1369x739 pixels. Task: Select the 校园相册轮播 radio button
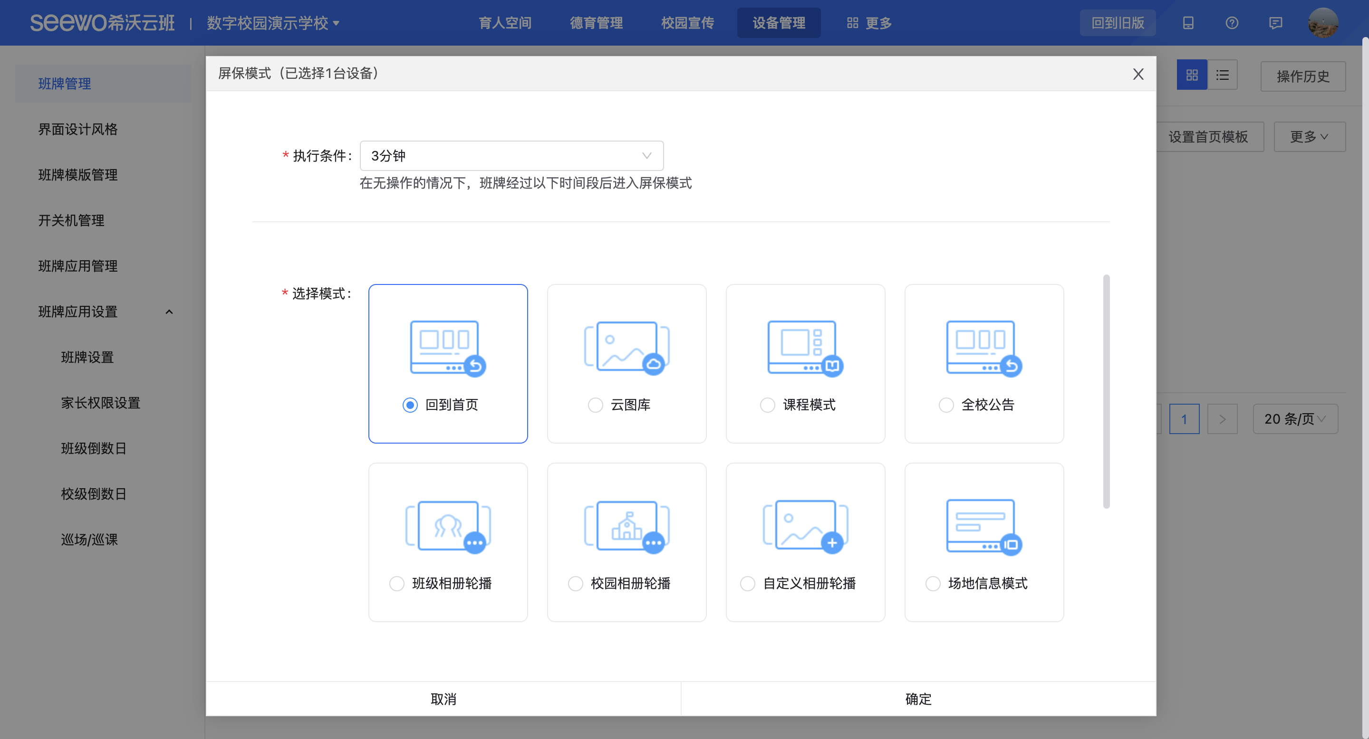pos(576,583)
